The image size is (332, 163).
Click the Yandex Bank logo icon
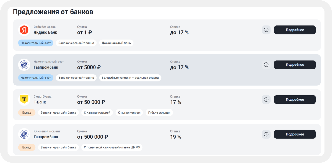click(x=24, y=30)
